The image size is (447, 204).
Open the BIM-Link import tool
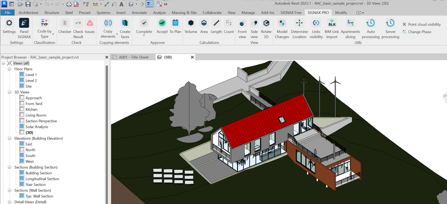(332, 23)
